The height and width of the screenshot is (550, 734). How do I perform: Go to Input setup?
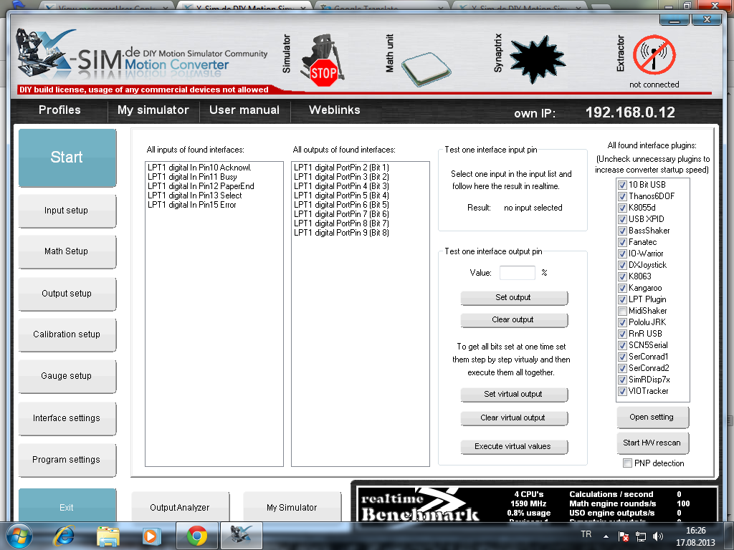coord(67,211)
